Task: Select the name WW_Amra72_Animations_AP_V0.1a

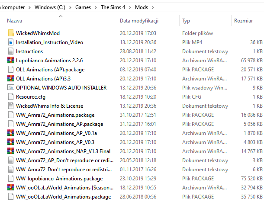Action: click(x=56, y=133)
